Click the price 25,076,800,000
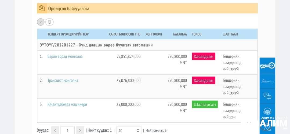 click(x=128, y=81)
